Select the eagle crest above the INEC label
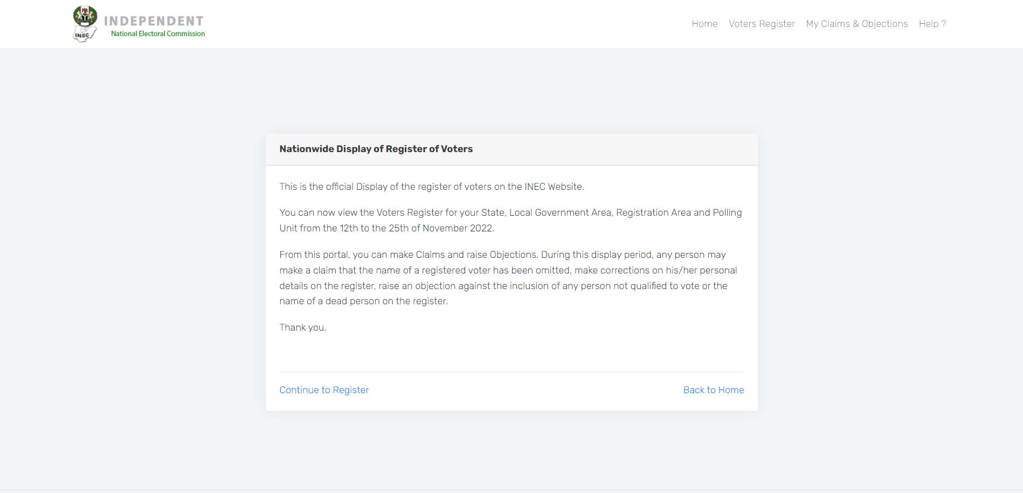 click(85, 15)
